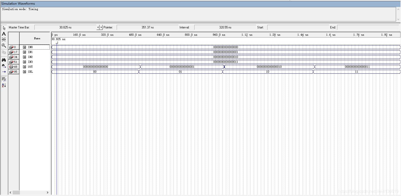
Task: Click OUT waveform segment 0000000000000010
Action: [x=269, y=67]
